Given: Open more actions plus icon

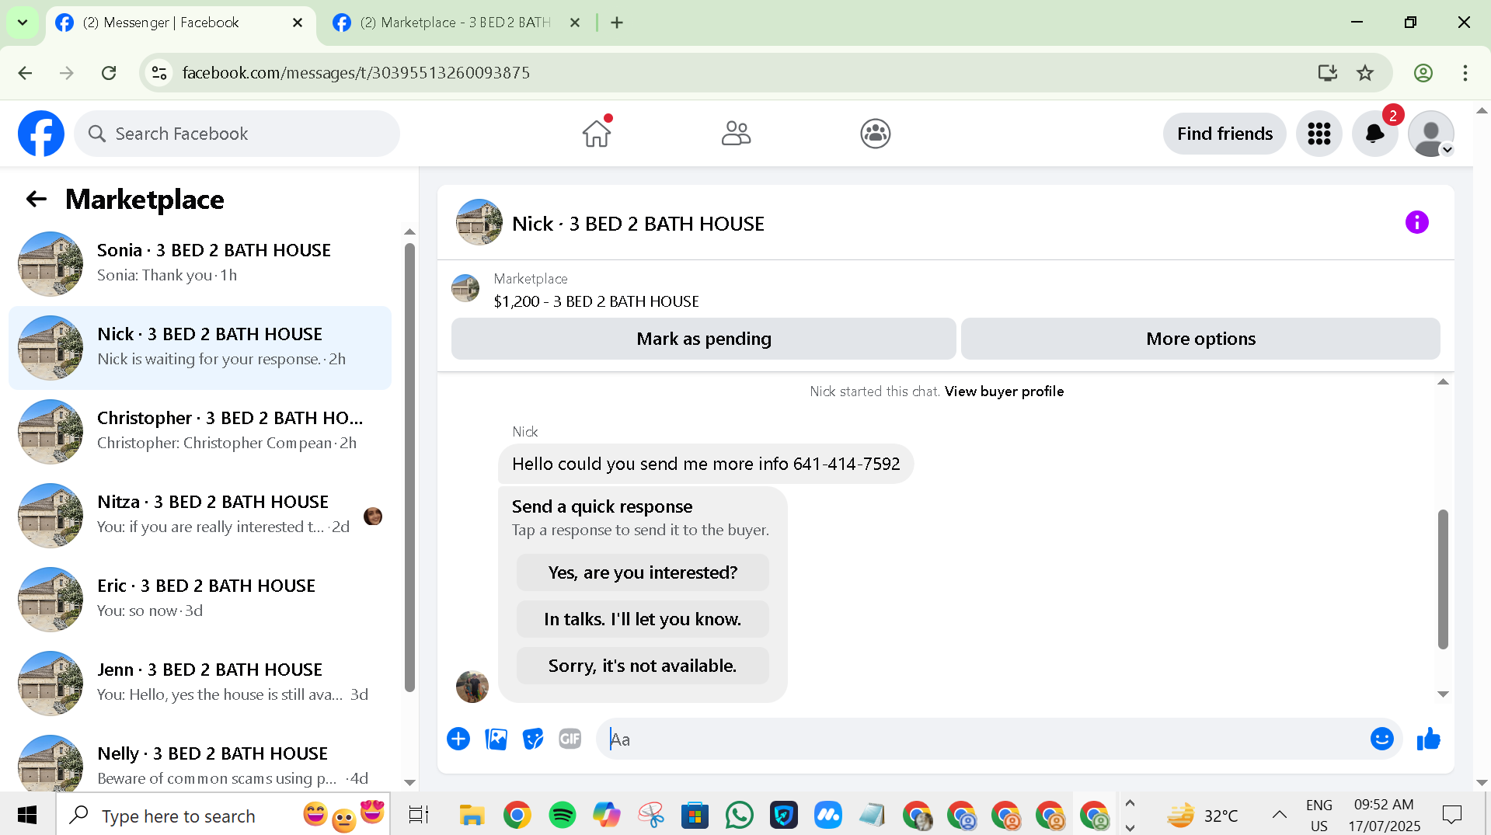Looking at the screenshot, I should pos(458,739).
